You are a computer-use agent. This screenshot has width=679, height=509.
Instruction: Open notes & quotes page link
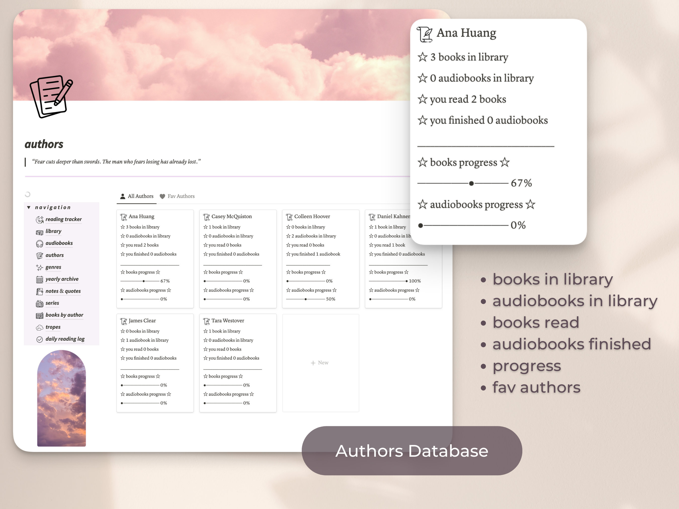(x=63, y=291)
